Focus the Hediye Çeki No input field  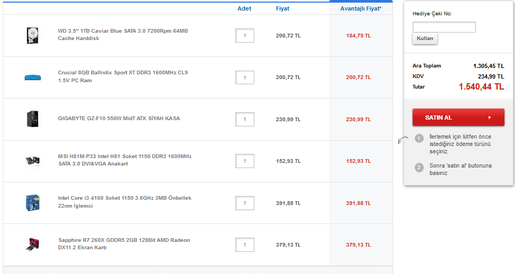coord(444,27)
